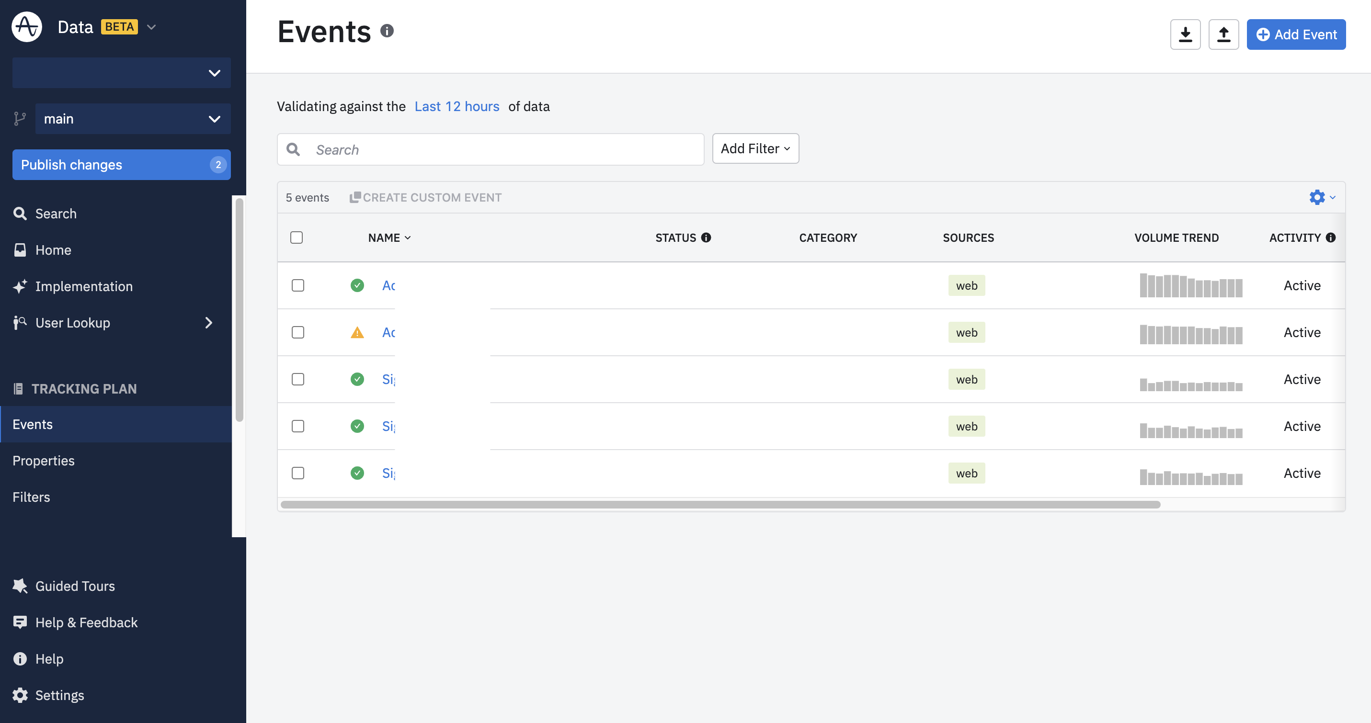1371x723 pixels.
Task: Click the ACTIVITY column info icon
Action: [1330, 238]
